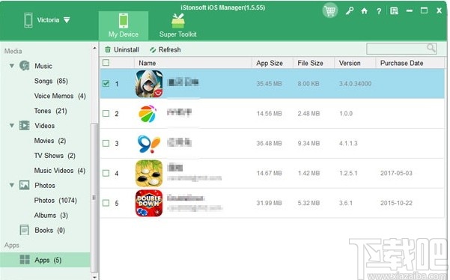Image resolution: width=450 pixels, height=280 pixels.
Task: Click version 4.1.1.3 cell
Action: [348, 143]
